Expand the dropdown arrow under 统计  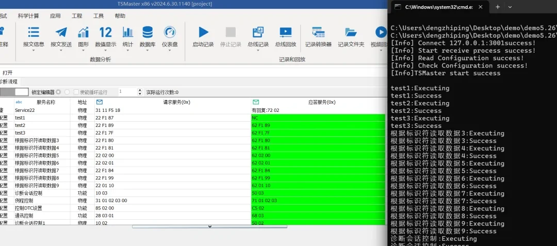(x=127, y=51)
